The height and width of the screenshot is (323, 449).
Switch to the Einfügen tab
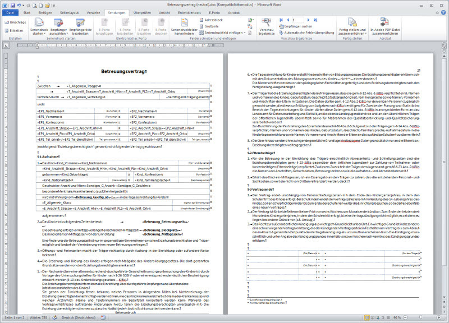coord(45,12)
